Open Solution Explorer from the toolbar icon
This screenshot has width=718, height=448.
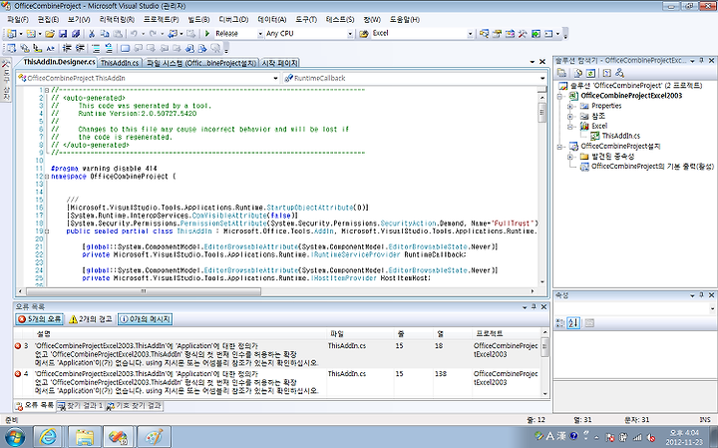pyautogui.click(x=484, y=34)
